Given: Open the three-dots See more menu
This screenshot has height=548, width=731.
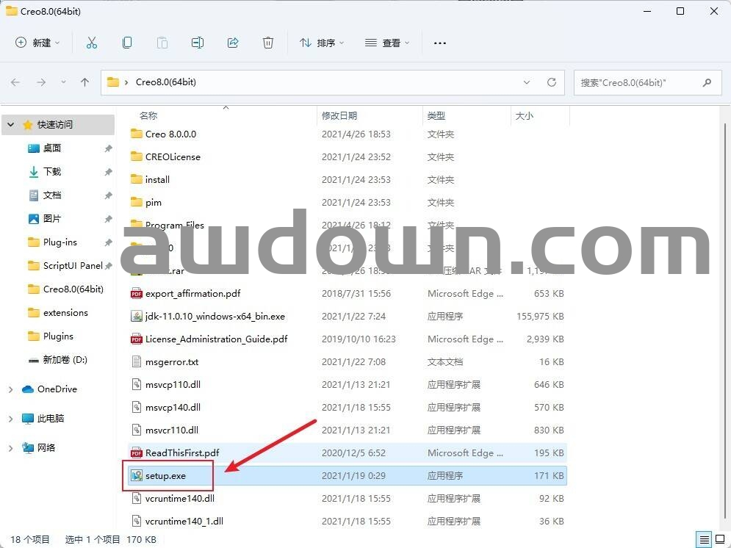Looking at the screenshot, I should click(x=440, y=43).
